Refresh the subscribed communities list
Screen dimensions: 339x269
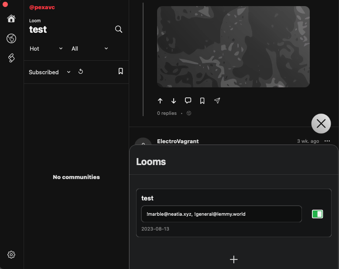[81, 72]
